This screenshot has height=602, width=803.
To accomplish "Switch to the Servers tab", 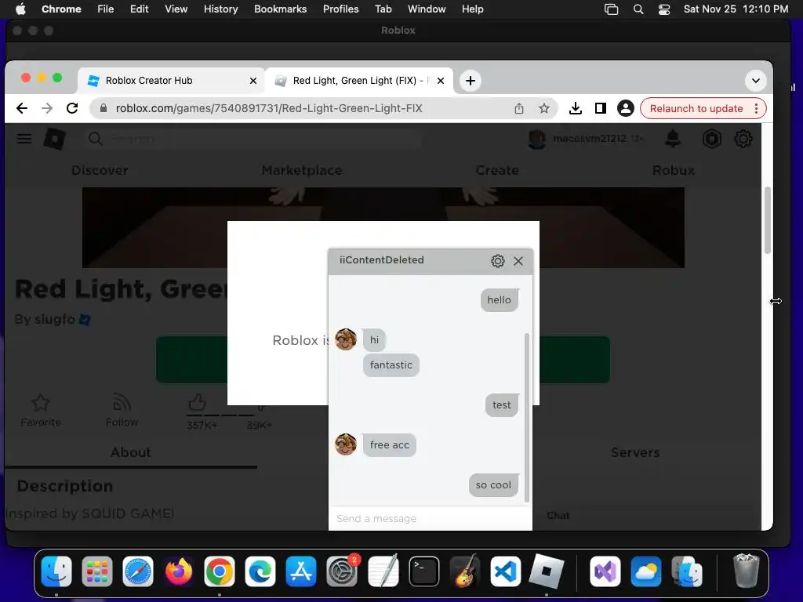I will 635,452.
